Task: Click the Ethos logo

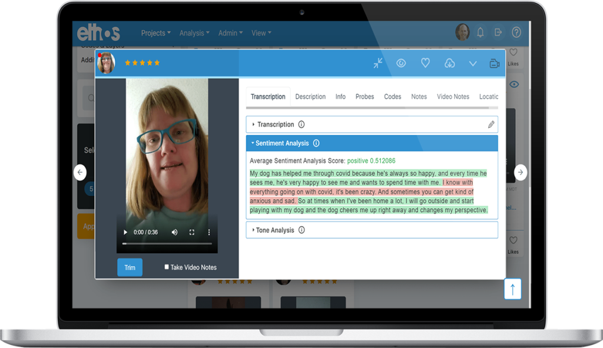Action: click(x=98, y=33)
